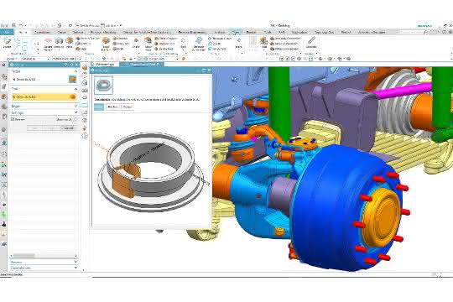Click the OK button in dialog
The height and width of the screenshot is (302, 453).
(x=35, y=128)
